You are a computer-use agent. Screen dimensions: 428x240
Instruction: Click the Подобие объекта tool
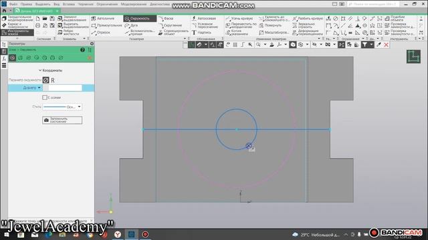click(395, 19)
